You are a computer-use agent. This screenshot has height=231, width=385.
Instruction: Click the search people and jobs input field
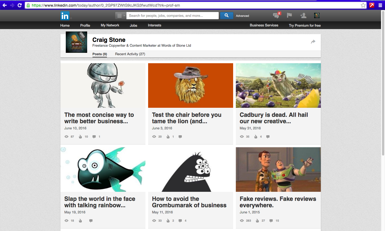coord(172,15)
